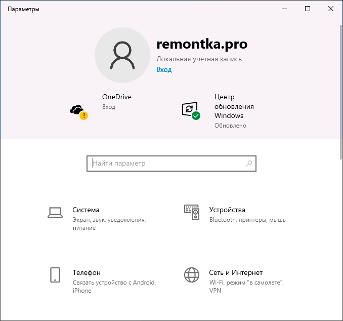Image resolution: width=343 pixels, height=321 pixels.
Task: Minimize the Параметры window
Action: click(x=284, y=9)
